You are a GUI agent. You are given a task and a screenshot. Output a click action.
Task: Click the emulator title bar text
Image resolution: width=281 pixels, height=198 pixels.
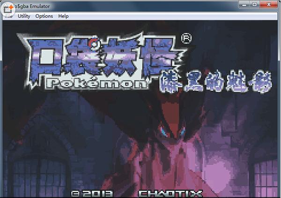tap(32, 6)
